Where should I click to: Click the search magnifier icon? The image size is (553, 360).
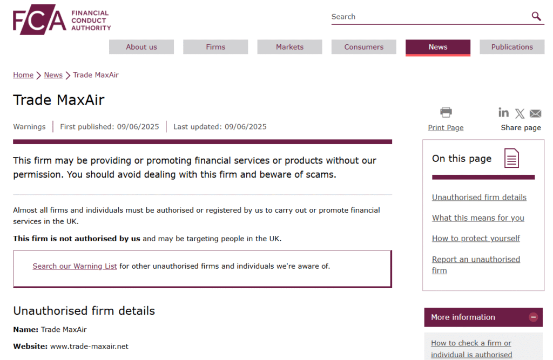click(536, 16)
